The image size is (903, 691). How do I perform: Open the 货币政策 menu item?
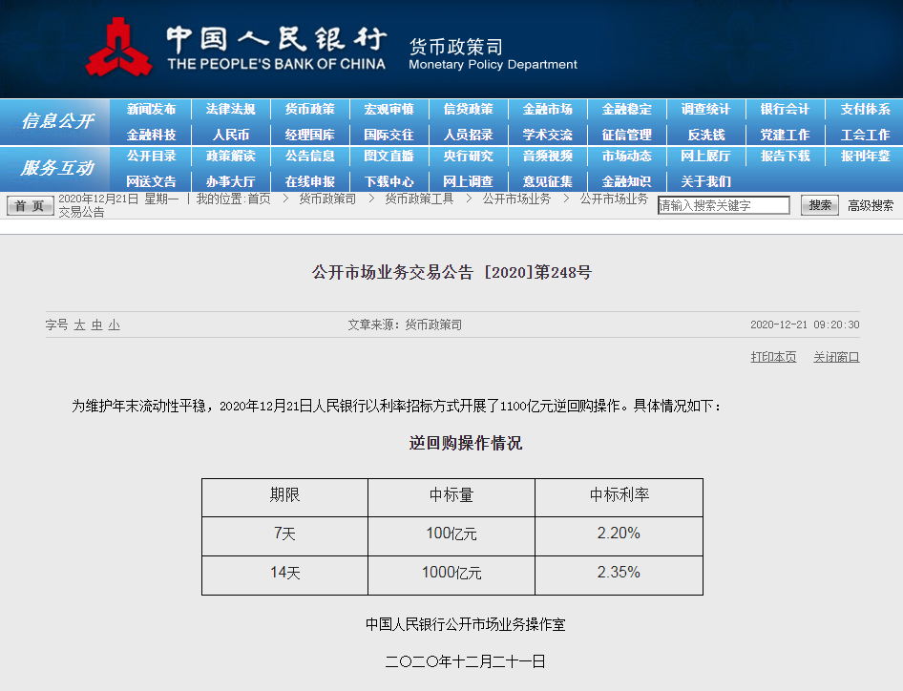point(309,110)
